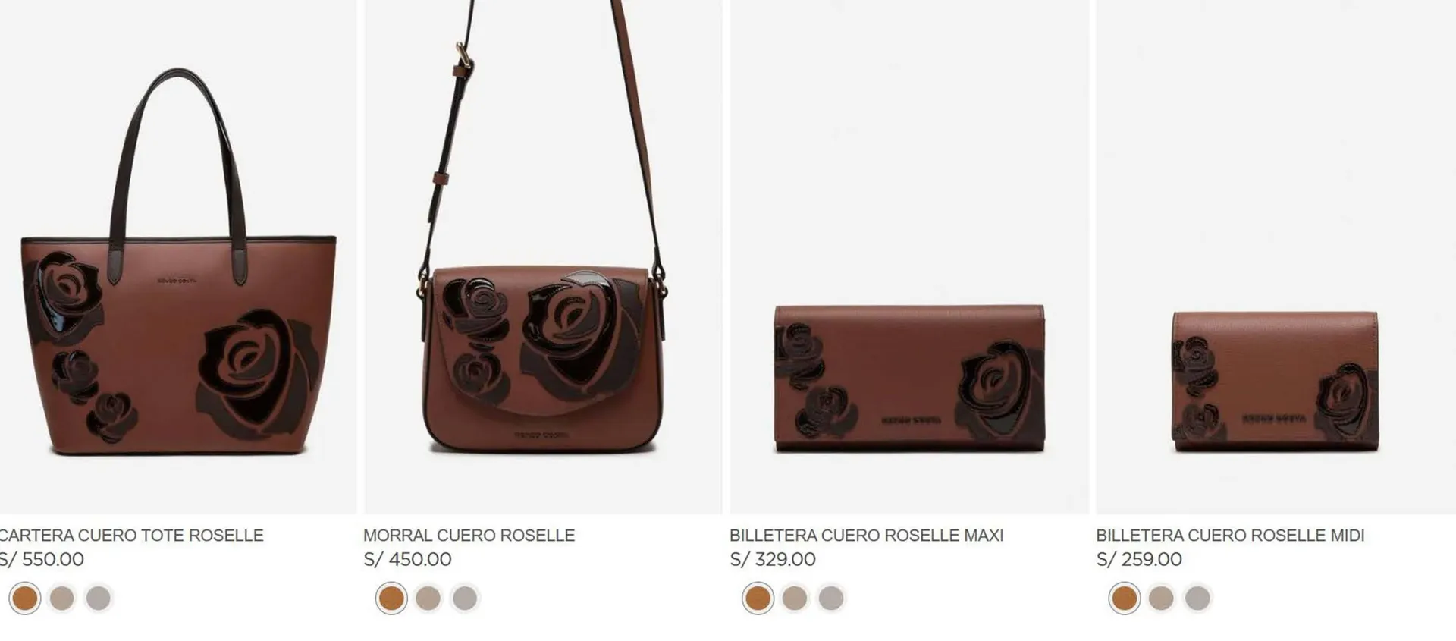Open BILLETERA CUERO ROSELLE MAXI link
Image resolution: width=1456 pixels, height=641 pixels.
pyautogui.click(x=867, y=536)
